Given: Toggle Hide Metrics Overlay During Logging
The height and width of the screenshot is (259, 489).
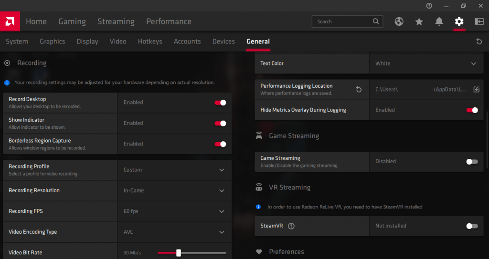Looking at the screenshot, I should (x=472, y=110).
